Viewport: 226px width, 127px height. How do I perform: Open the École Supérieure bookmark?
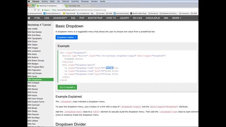(52, 13)
